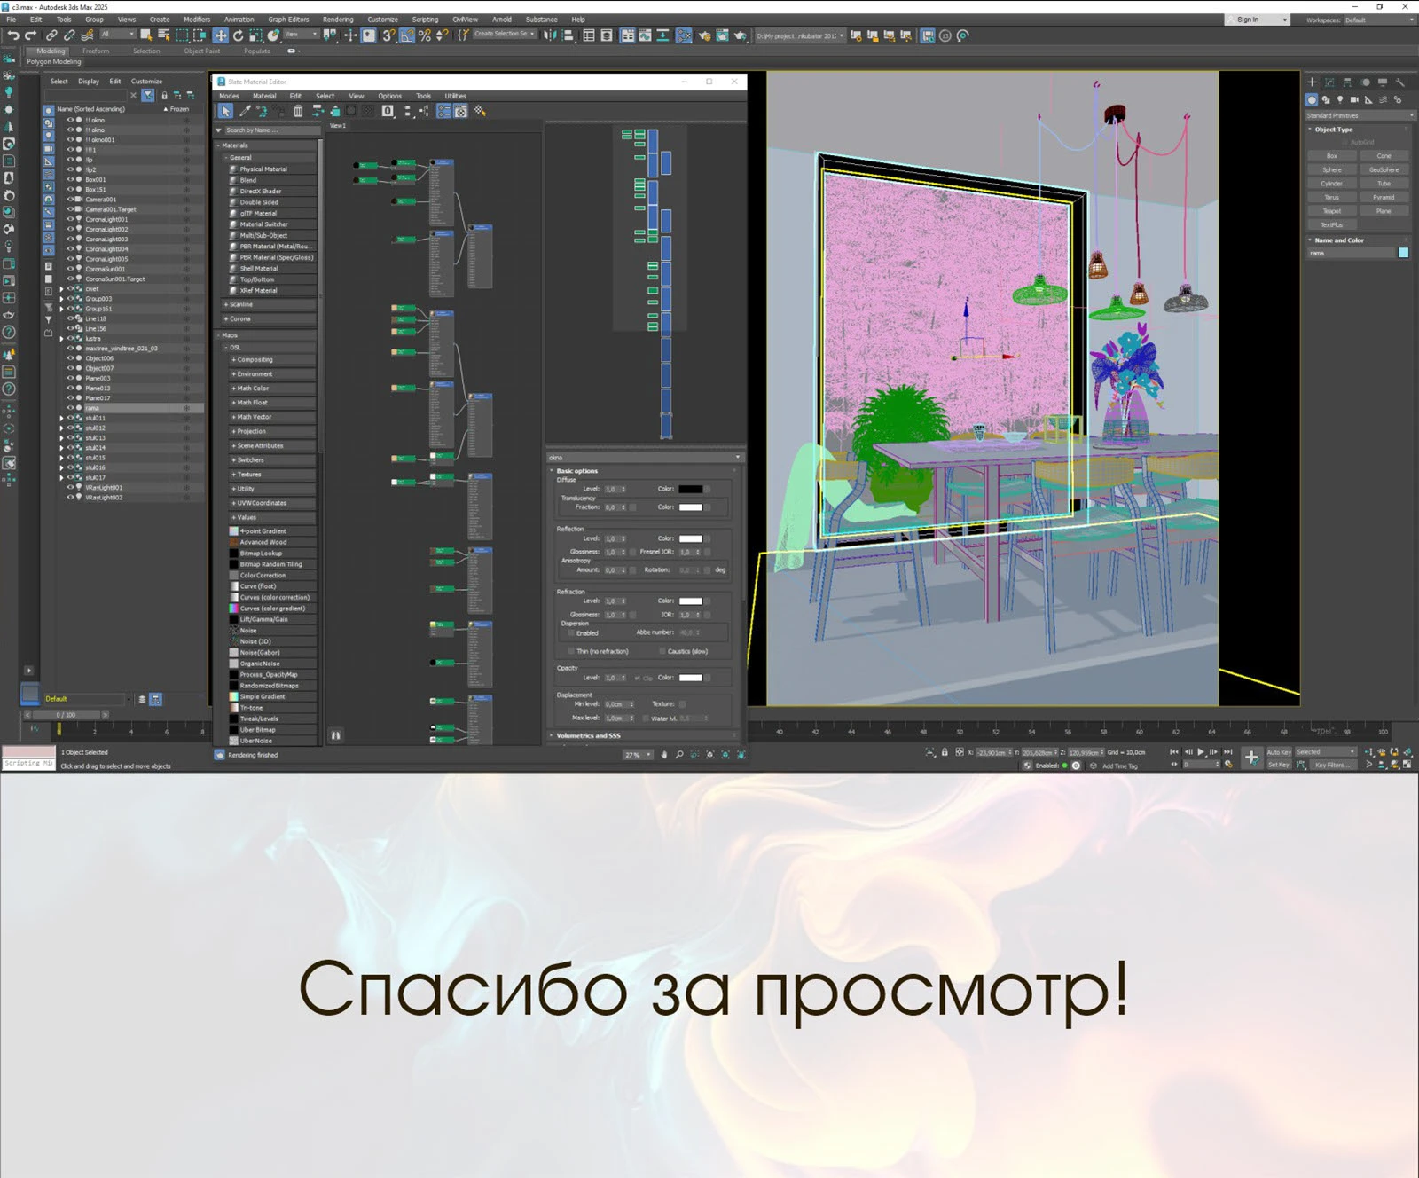Check the Thin (no refraction) option

(571, 651)
